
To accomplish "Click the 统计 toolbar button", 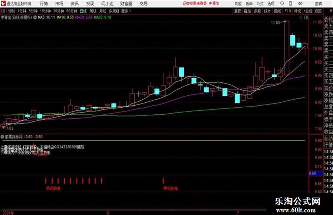I will tap(267, 11).
